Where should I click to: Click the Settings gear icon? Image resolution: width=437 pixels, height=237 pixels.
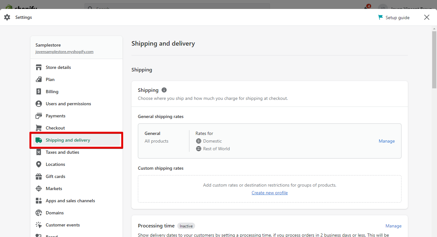[x=7, y=17]
